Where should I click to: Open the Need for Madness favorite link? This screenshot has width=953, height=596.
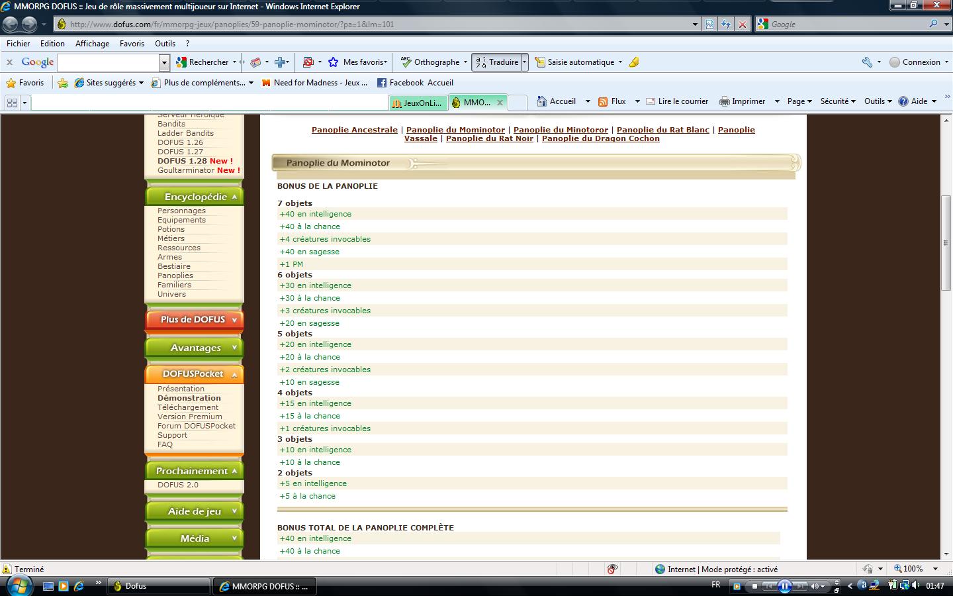[x=314, y=83]
